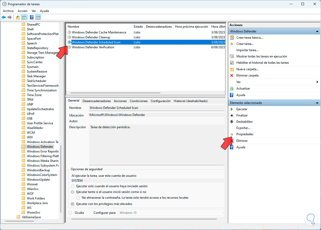321x230 pixels.
Task: Collapse the Elemento seleccionado section
Action: 317,103
